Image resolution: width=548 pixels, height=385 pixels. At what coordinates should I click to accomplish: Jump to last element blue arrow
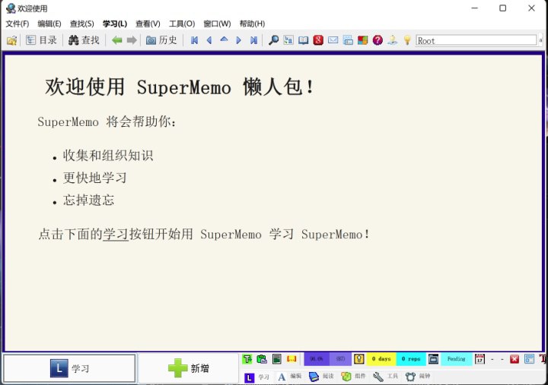[x=253, y=40]
